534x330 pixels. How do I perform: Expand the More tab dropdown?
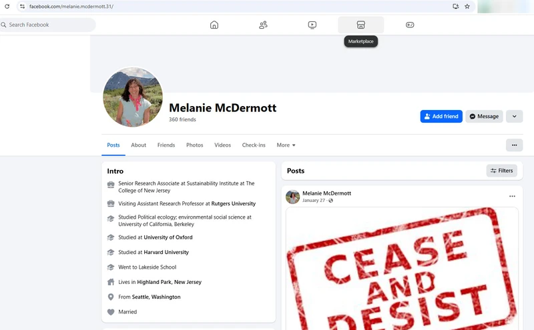[x=286, y=145]
